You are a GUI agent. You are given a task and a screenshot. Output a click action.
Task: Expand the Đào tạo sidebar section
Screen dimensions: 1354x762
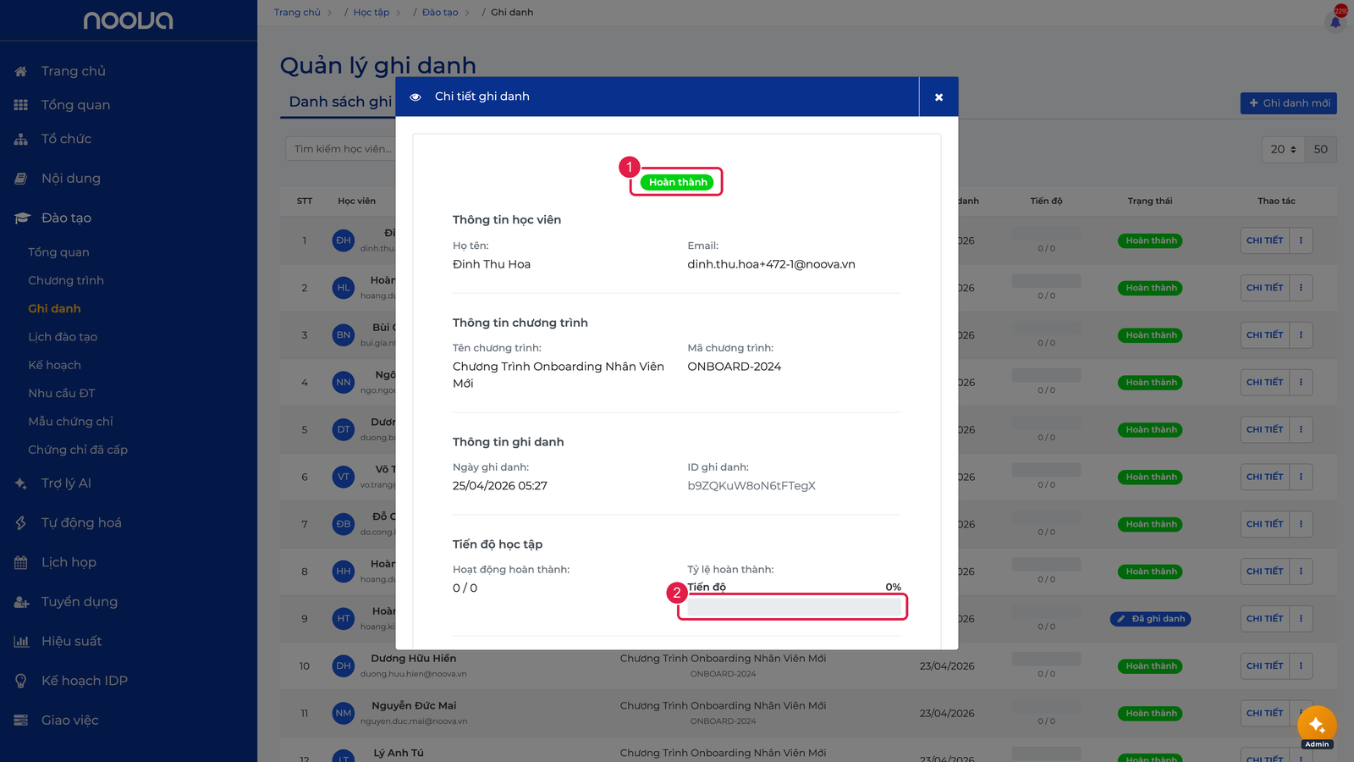[x=66, y=218]
